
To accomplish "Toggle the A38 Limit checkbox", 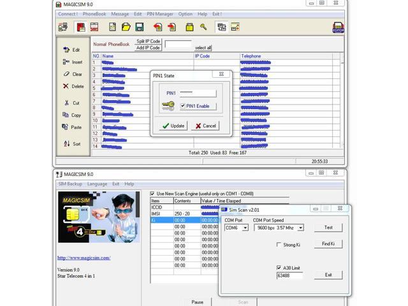I will (x=279, y=268).
